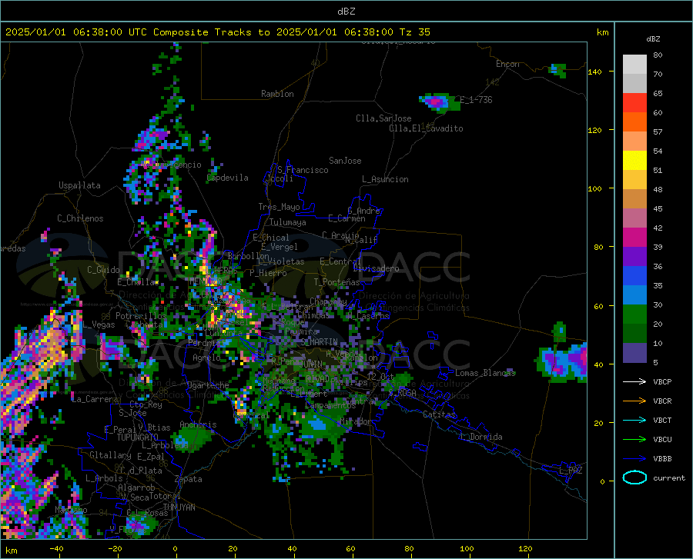Viewport: 693px width, 559px height.
Task: Choose the light blue 30–35 dBZ swatch
Action: coord(634,295)
